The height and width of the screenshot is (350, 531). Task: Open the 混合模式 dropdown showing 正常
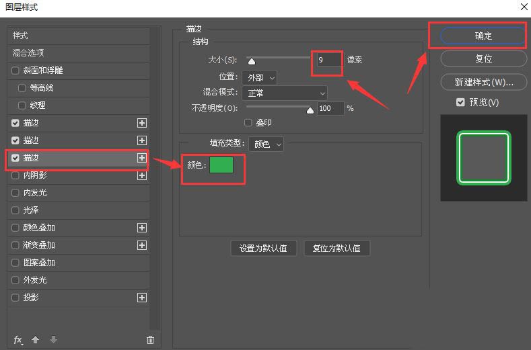pos(284,93)
